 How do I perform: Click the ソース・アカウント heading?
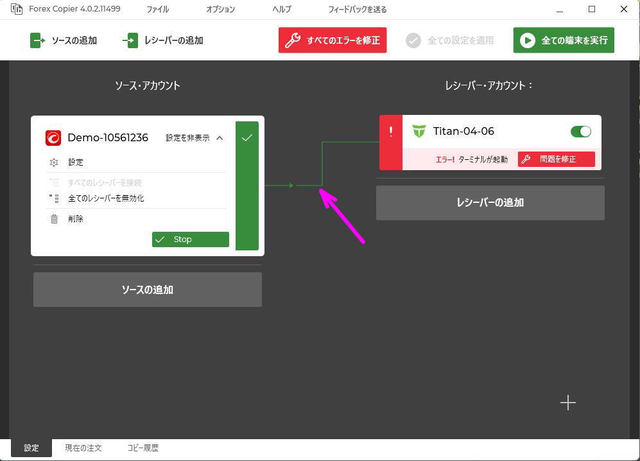[x=148, y=85]
